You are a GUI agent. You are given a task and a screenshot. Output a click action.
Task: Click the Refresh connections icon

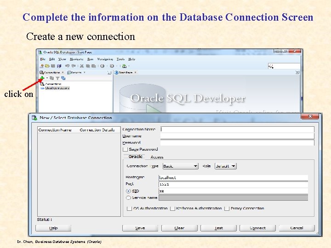(51, 78)
